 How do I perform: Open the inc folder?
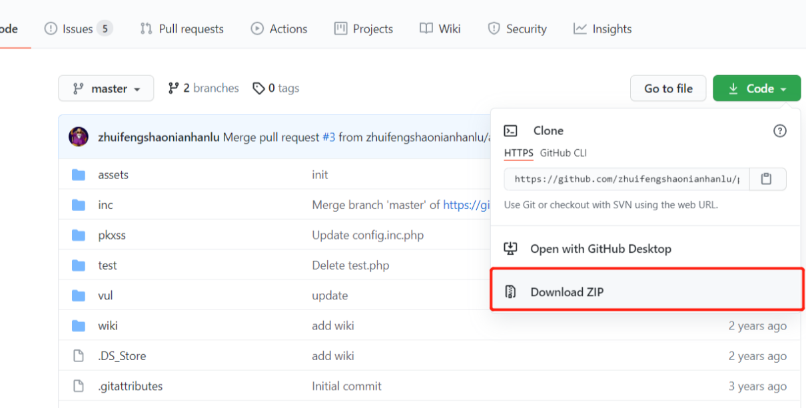point(105,205)
